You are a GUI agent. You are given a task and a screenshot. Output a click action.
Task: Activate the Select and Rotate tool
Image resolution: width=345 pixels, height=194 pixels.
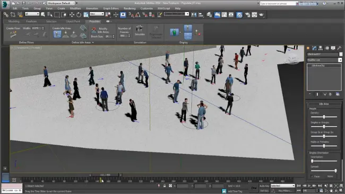coord(79,15)
